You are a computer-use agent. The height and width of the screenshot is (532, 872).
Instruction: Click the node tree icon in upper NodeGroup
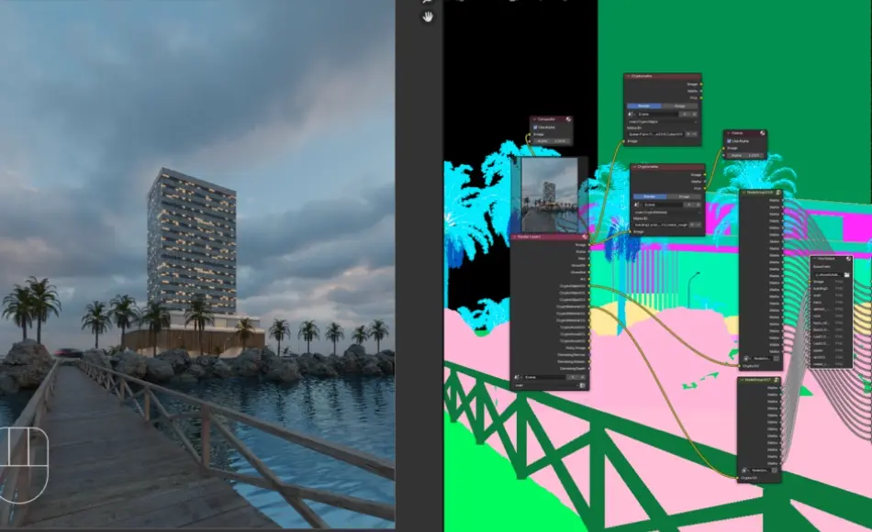pyautogui.click(x=747, y=359)
